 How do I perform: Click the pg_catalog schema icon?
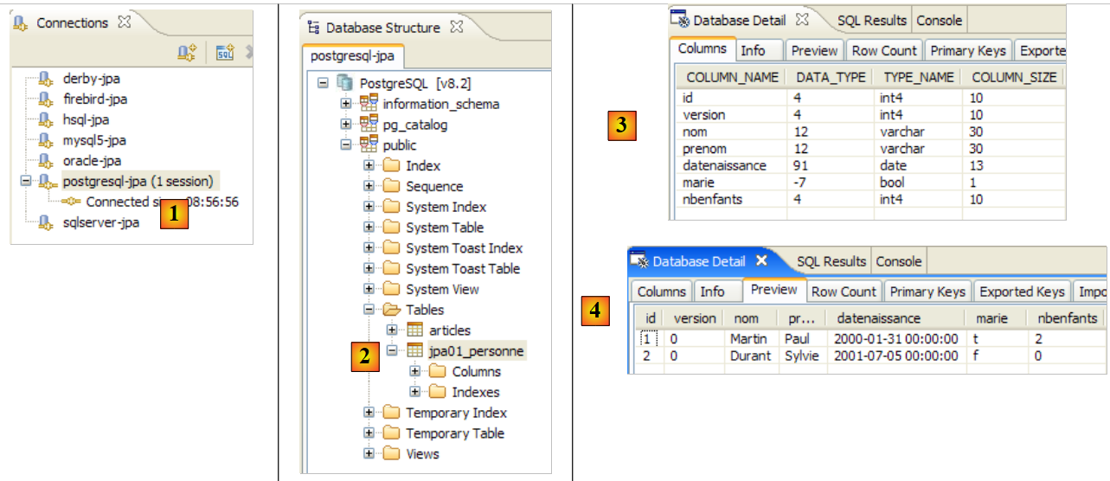[369, 125]
